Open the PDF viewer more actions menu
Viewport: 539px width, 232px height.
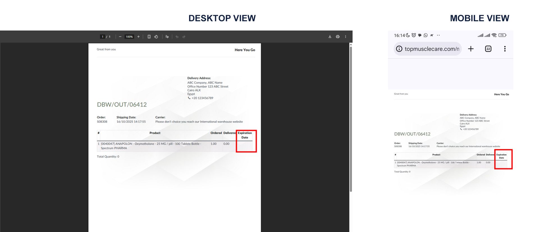click(346, 37)
